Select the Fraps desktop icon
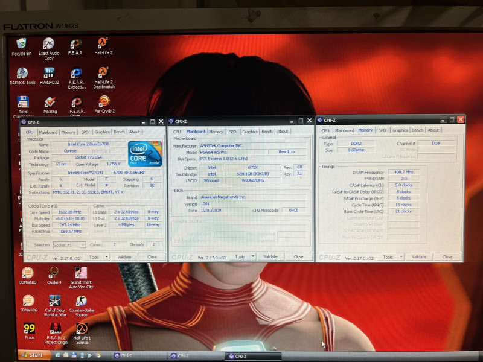Screen dimensions: 483x362 coord(29,331)
